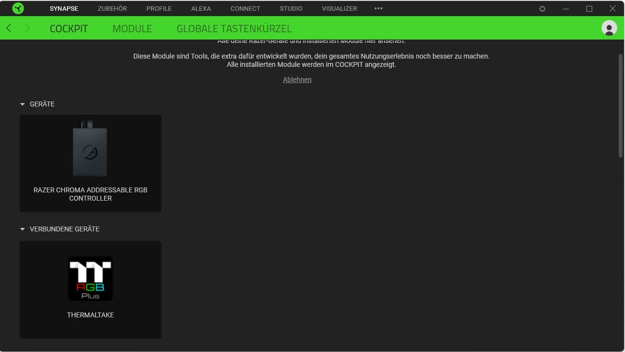
Task: Click the Razer Synapse logo icon
Action: 18,8
